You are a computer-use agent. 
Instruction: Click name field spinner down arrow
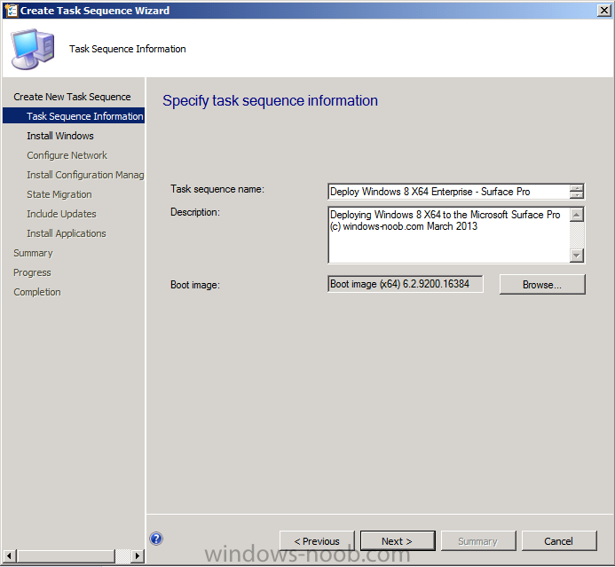[577, 195]
